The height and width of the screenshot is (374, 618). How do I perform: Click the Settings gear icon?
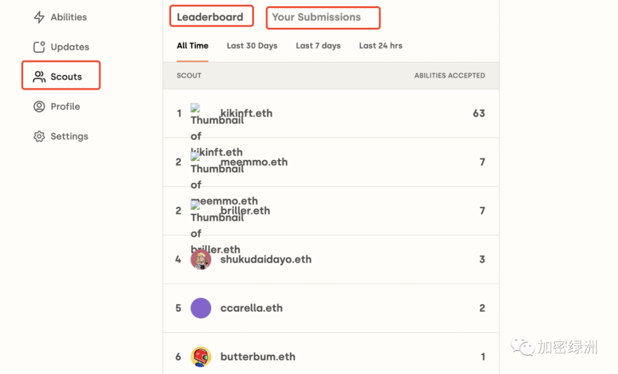39,137
